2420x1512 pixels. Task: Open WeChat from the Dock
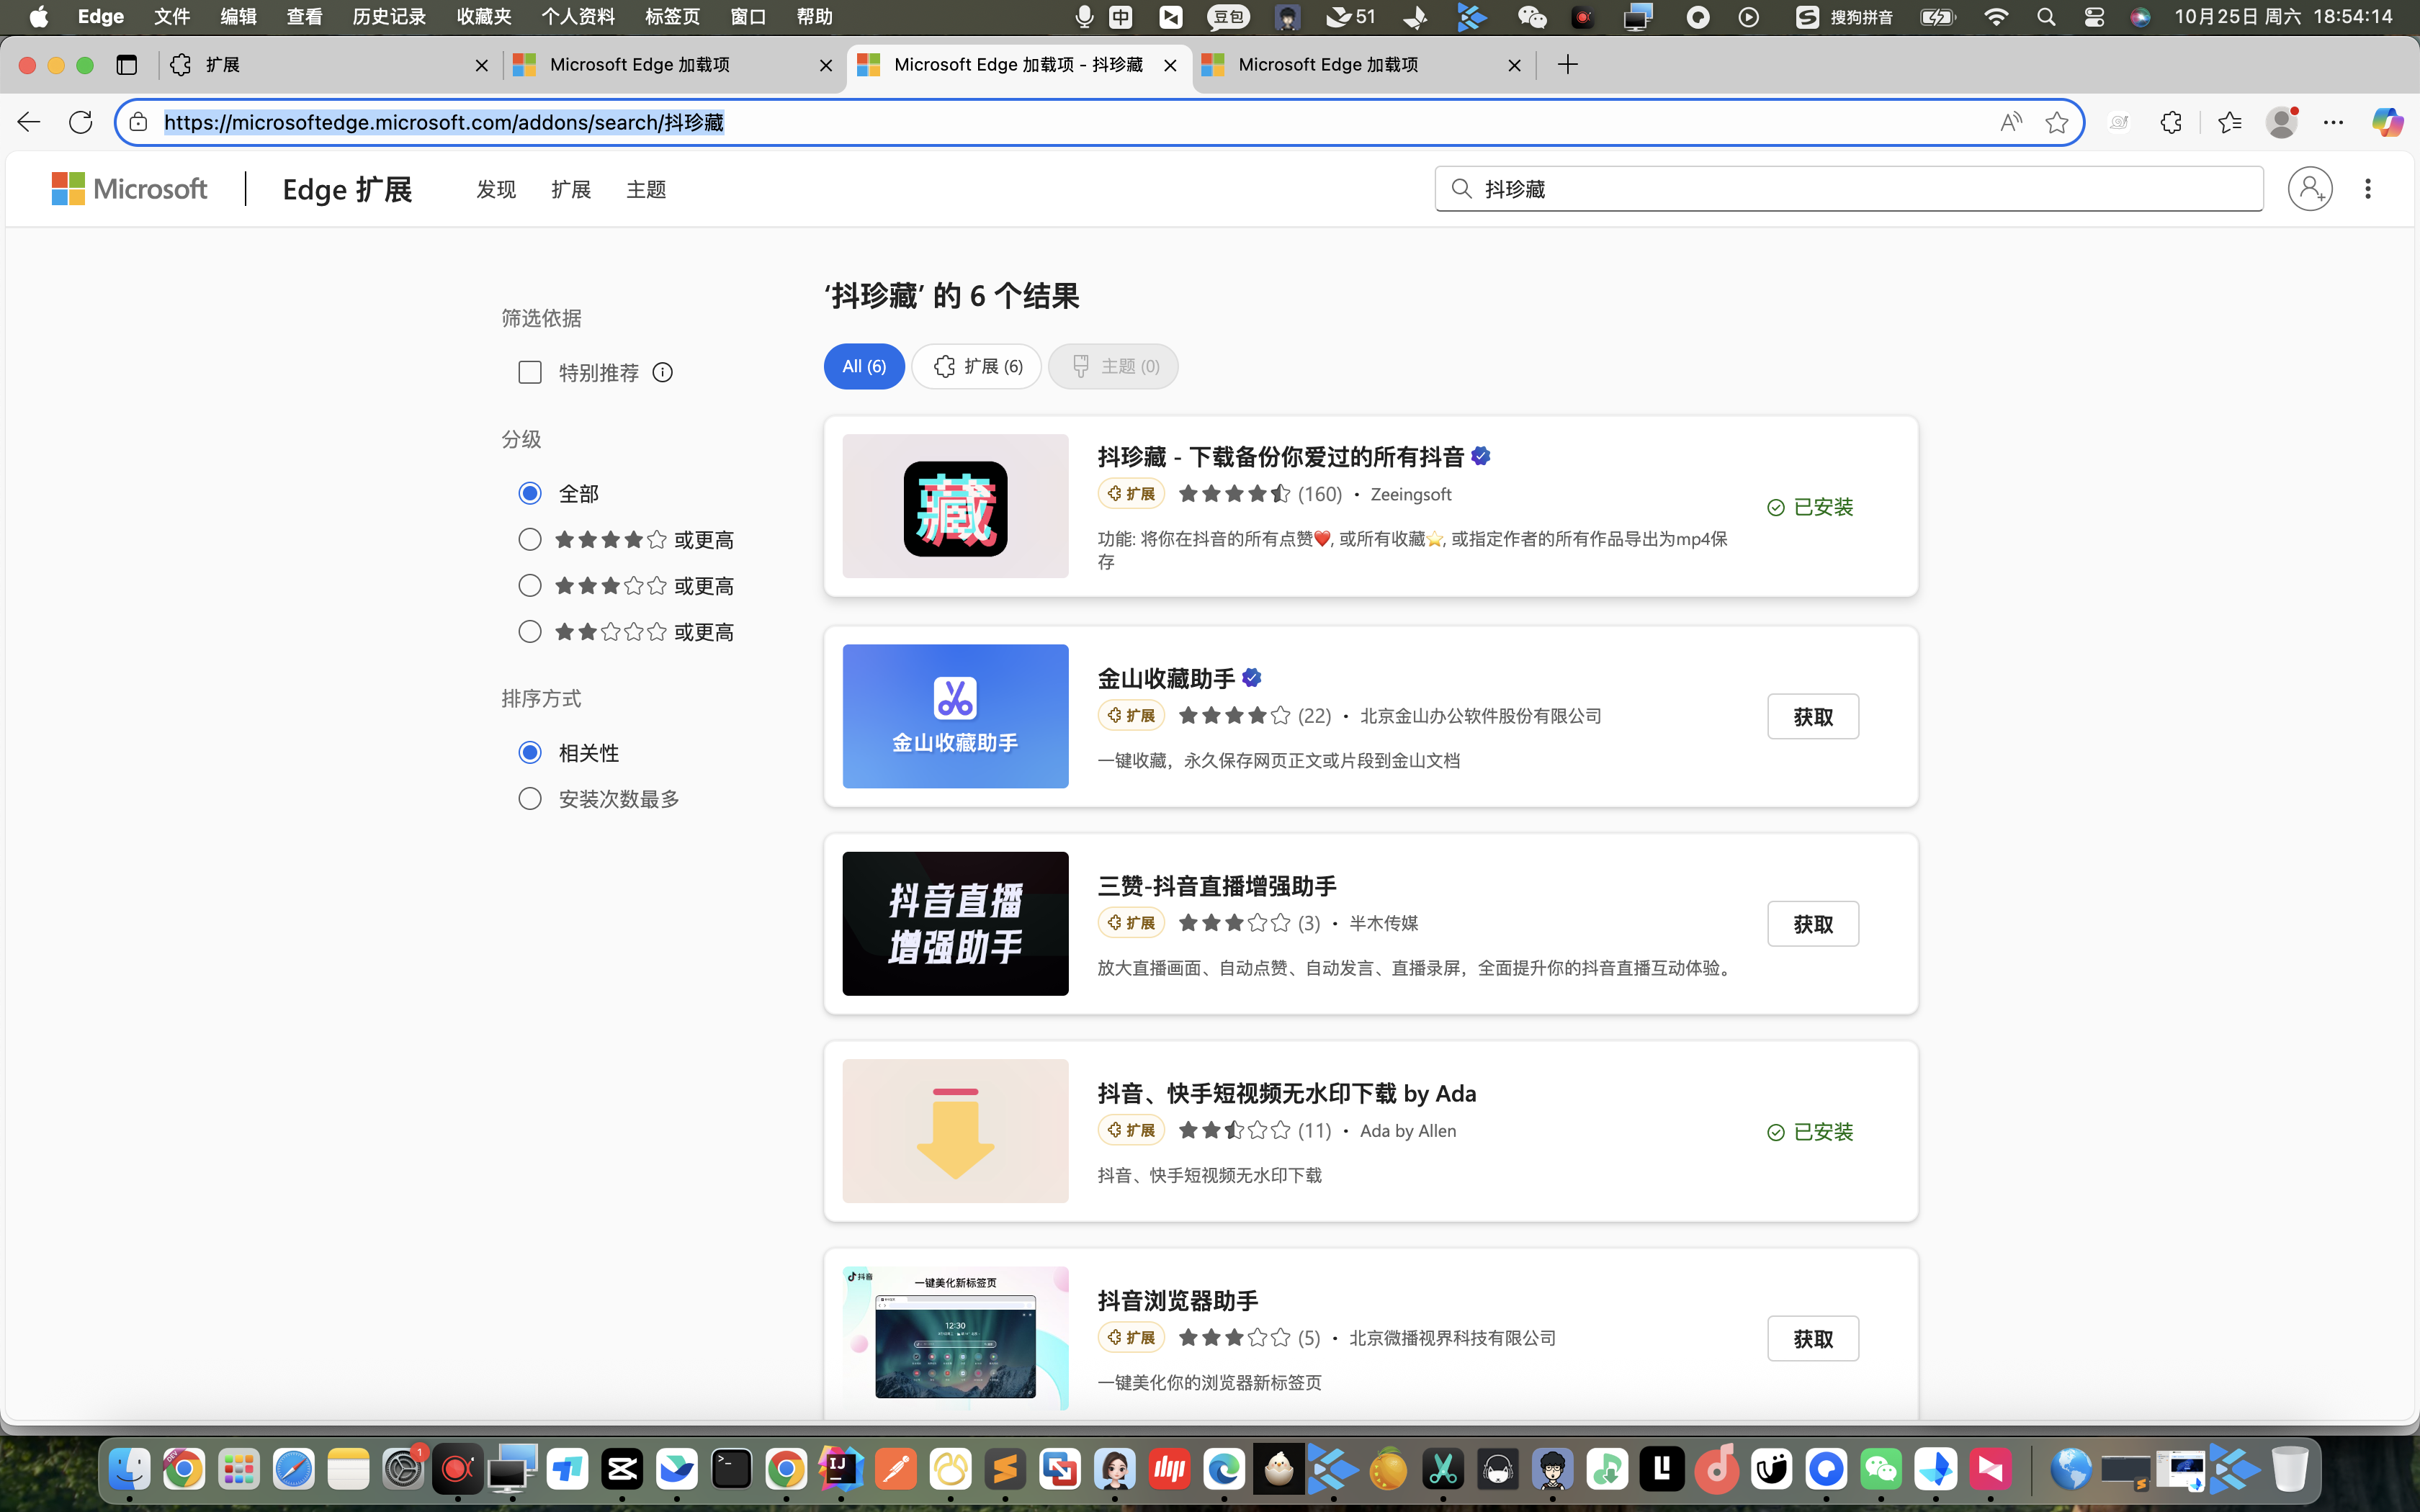pyautogui.click(x=1883, y=1468)
